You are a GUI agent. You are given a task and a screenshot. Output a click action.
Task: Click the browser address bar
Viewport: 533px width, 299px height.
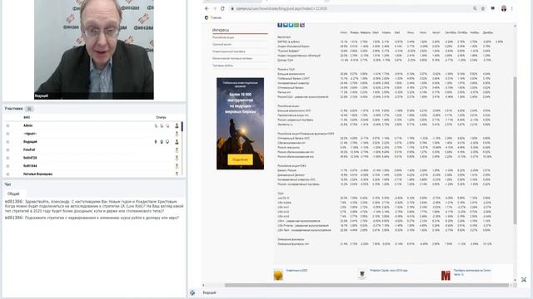352,8
